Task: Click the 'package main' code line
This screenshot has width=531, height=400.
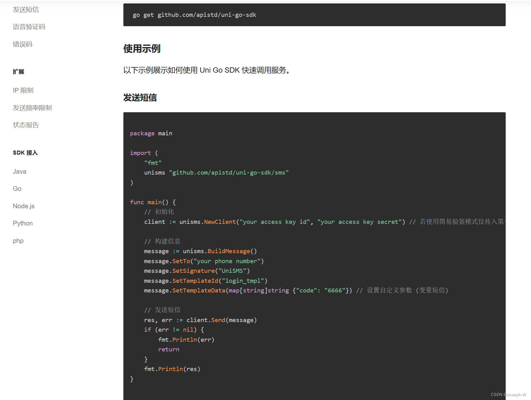Action: [151, 133]
